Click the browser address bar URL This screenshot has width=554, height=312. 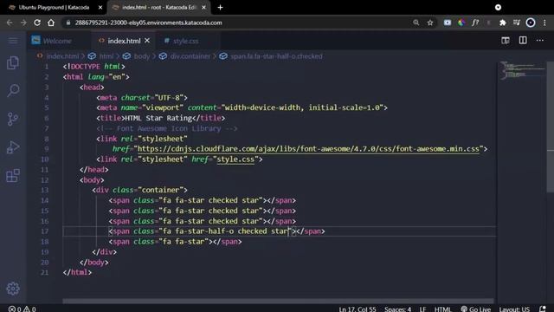[x=148, y=23]
